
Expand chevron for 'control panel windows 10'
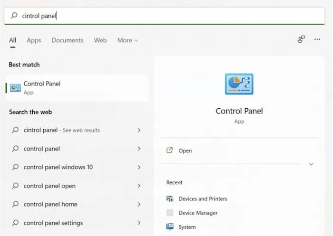pyautogui.click(x=139, y=167)
